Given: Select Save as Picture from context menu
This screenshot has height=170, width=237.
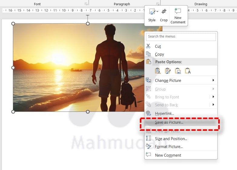Looking at the screenshot, I should pos(169,122).
